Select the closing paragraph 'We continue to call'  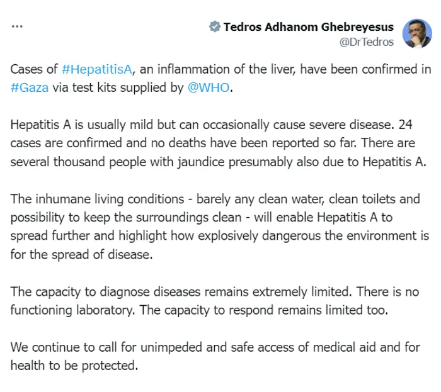pos(215,357)
